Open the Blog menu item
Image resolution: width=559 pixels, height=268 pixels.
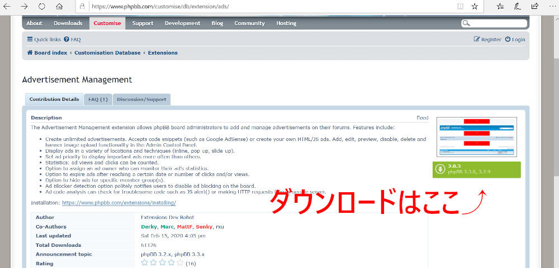tap(217, 23)
